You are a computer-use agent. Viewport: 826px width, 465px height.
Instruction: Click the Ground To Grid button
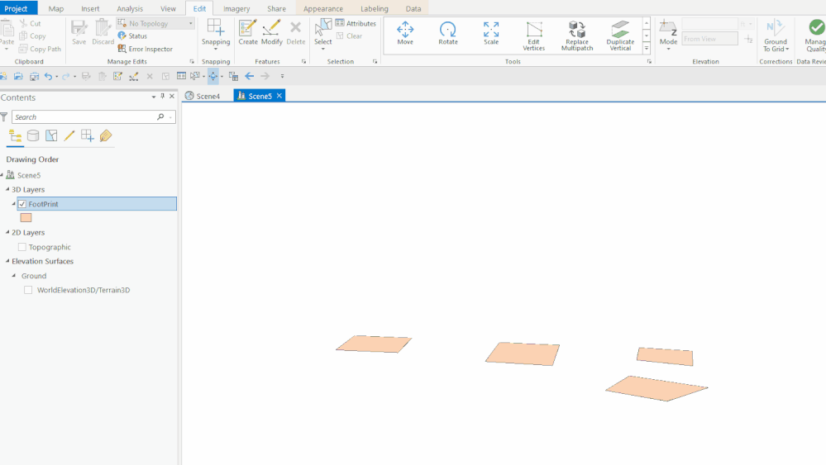776,36
